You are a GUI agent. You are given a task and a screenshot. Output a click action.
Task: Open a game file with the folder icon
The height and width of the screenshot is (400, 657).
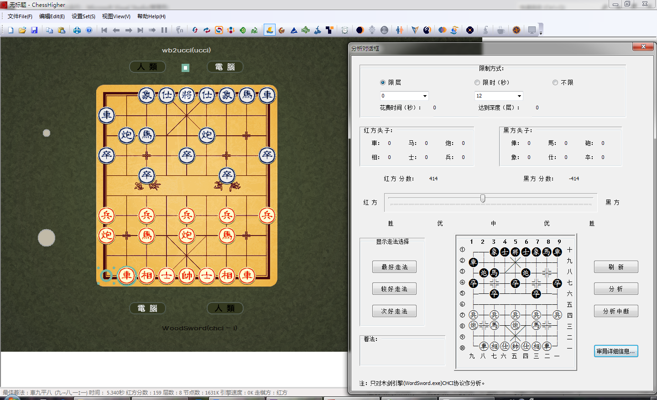[x=22, y=30]
